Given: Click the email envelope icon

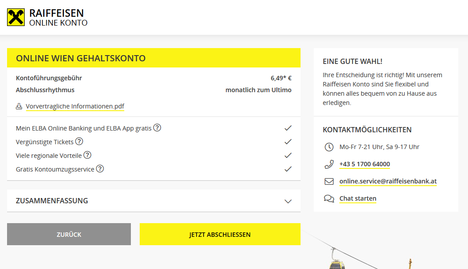Looking at the screenshot, I should click(x=329, y=181).
